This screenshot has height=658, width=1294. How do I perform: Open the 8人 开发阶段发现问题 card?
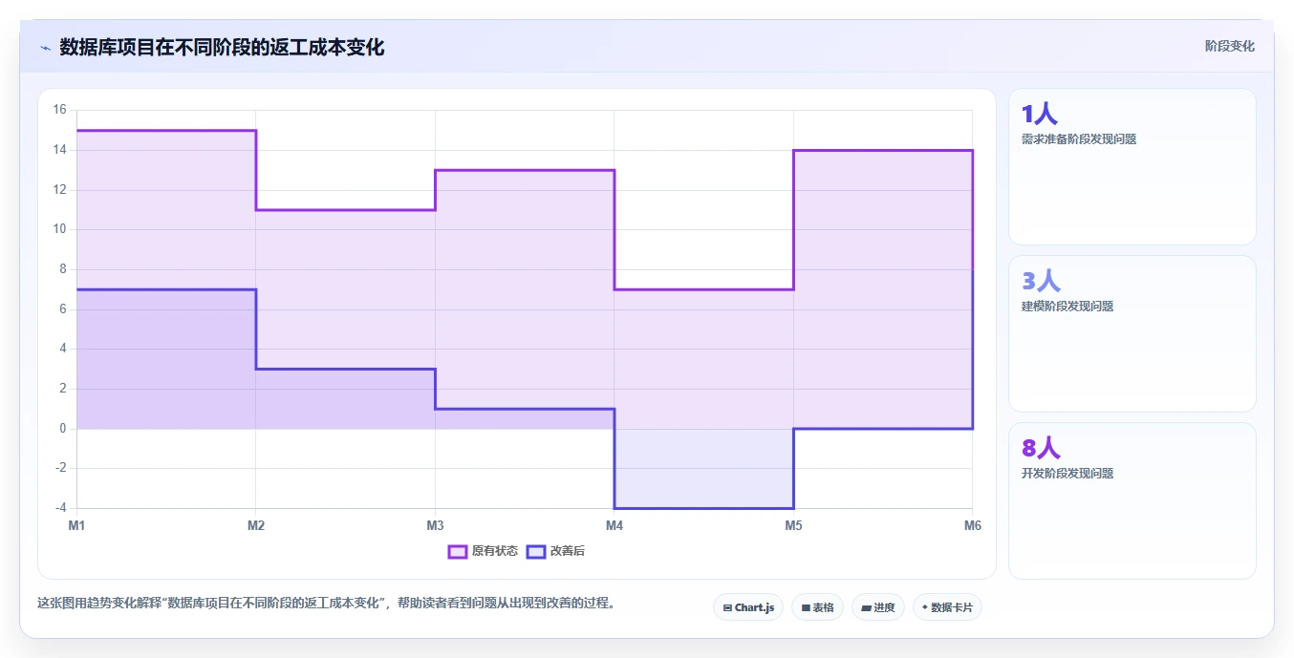(1132, 500)
